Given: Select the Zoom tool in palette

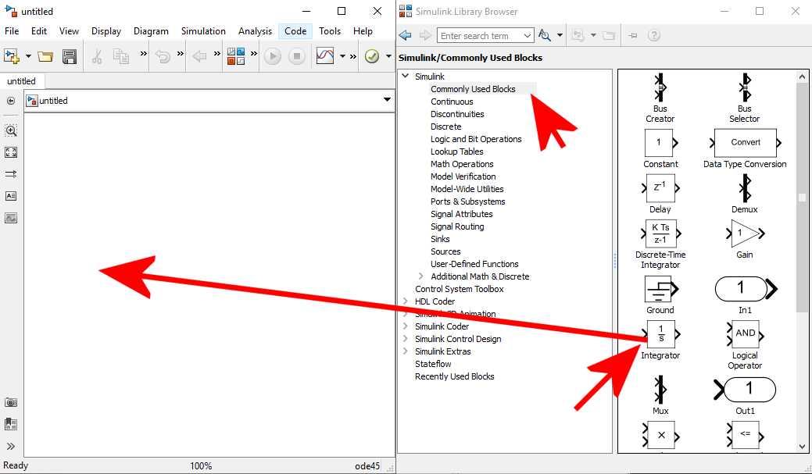Looking at the screenshot, I should point(11,130).
